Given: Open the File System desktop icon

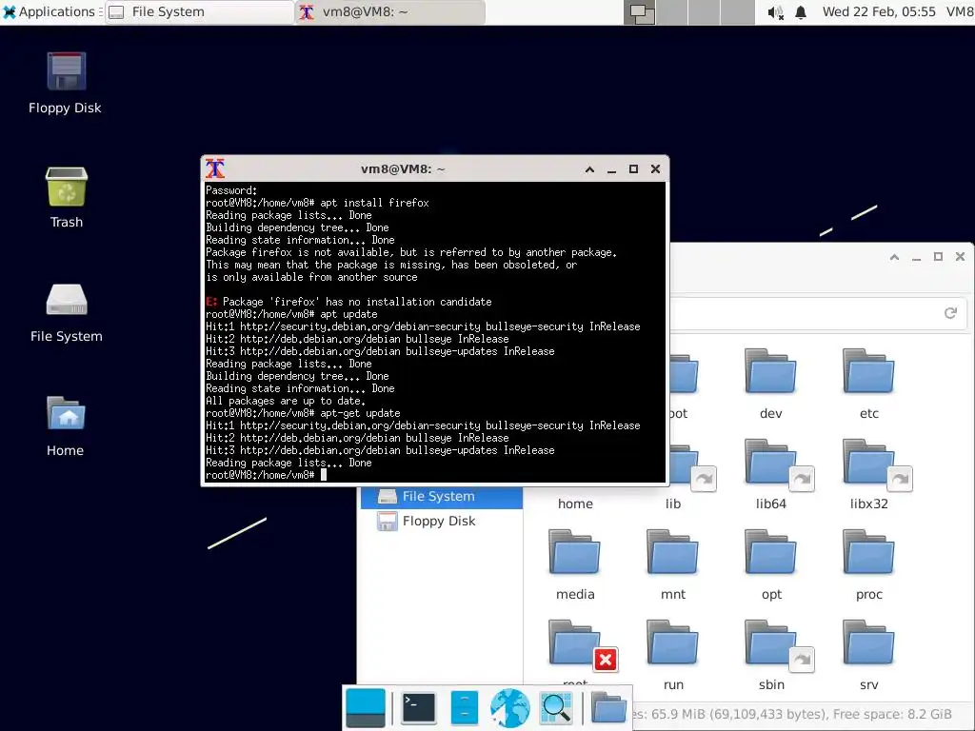Looking at the screenshot, I should click(x=66, y=312).
